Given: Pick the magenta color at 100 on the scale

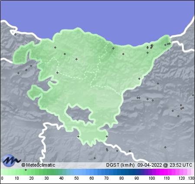Looking at the screenshot, I should click(x=152, y=172).
